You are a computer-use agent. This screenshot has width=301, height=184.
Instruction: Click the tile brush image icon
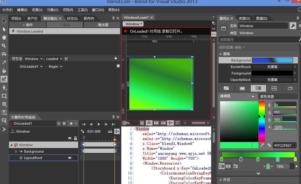pyautogui.click(x=274, y=88)
